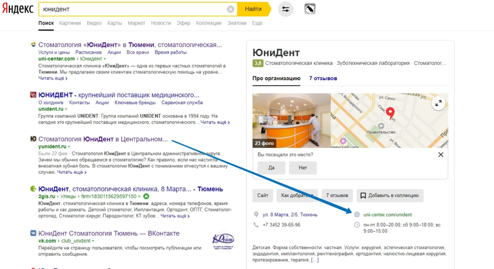
Task: Click the Yandex logo
Action: coord(18,9)
